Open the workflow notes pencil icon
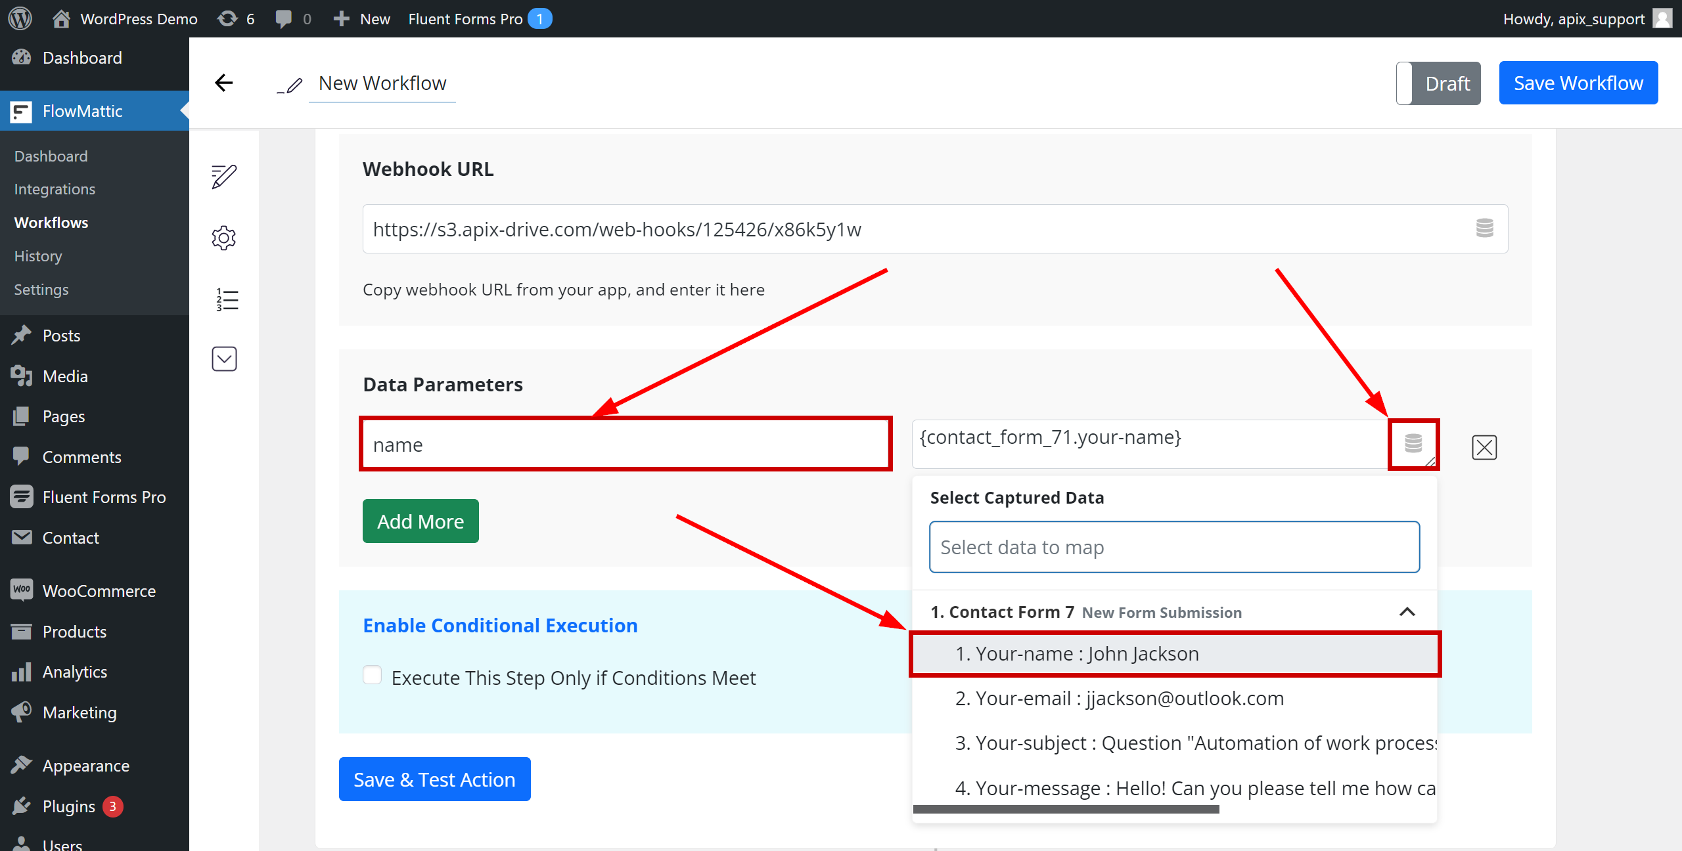This screenshot has height=851, width=1682. 224,176
